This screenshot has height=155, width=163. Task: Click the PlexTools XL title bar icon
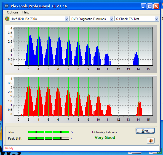coord(7,6)
